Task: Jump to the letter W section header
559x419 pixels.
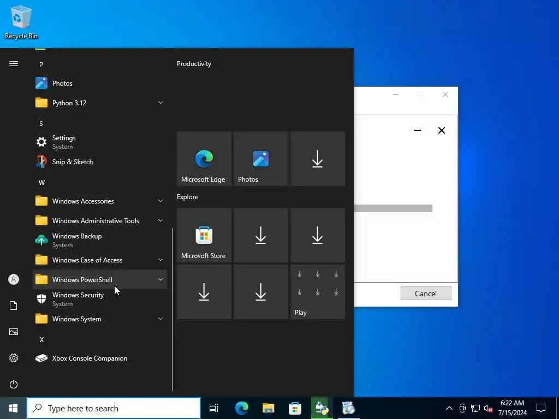Action: tap(41, 182)
